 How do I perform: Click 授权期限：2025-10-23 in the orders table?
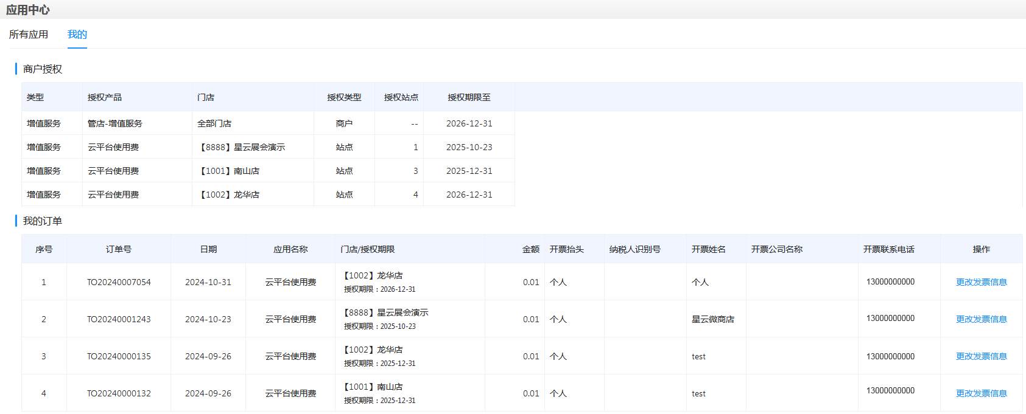[x=380, y=326]
